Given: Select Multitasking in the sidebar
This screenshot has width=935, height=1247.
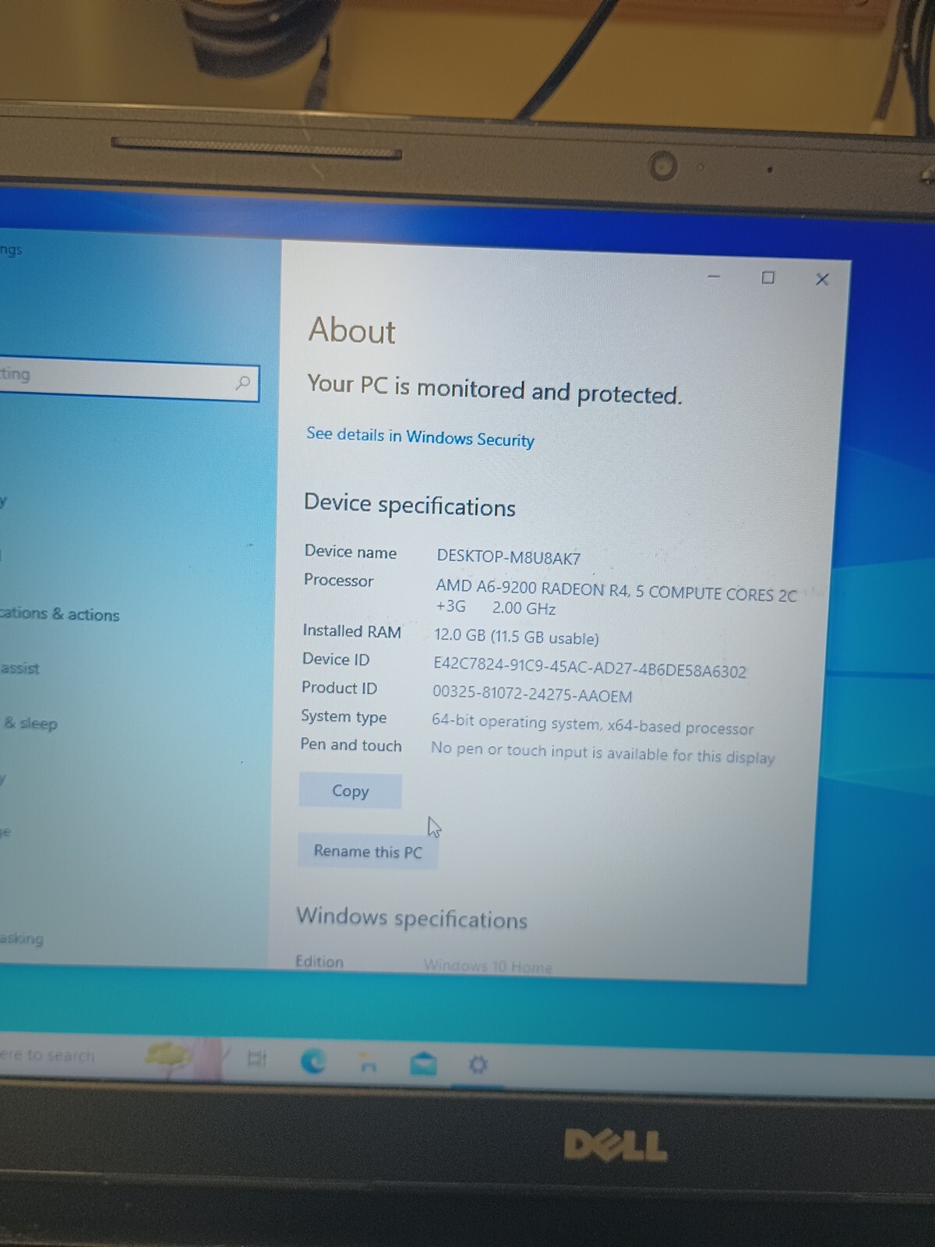Looking at the screenshot, I should (22, 938).
